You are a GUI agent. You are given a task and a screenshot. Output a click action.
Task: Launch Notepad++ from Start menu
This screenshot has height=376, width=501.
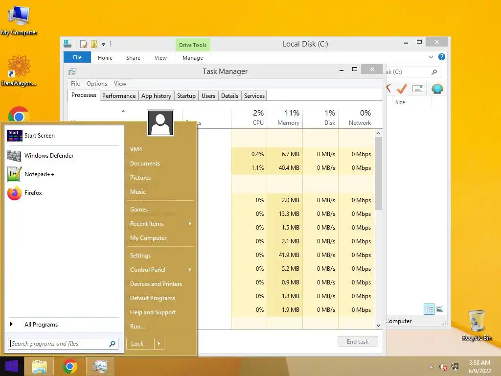(63, 174)
